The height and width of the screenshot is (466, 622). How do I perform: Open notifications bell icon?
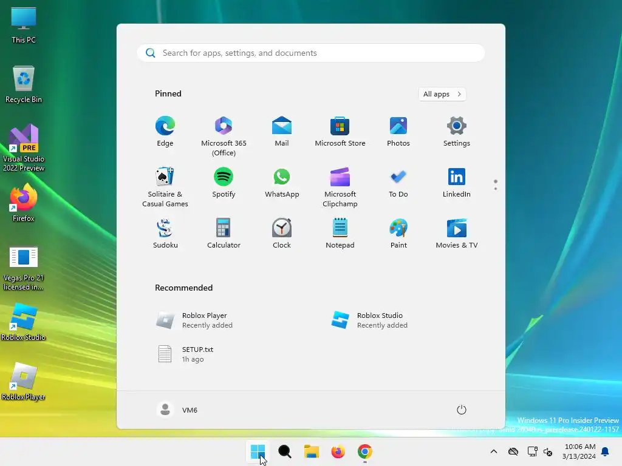pyautogui.click(x=606, y=451)
